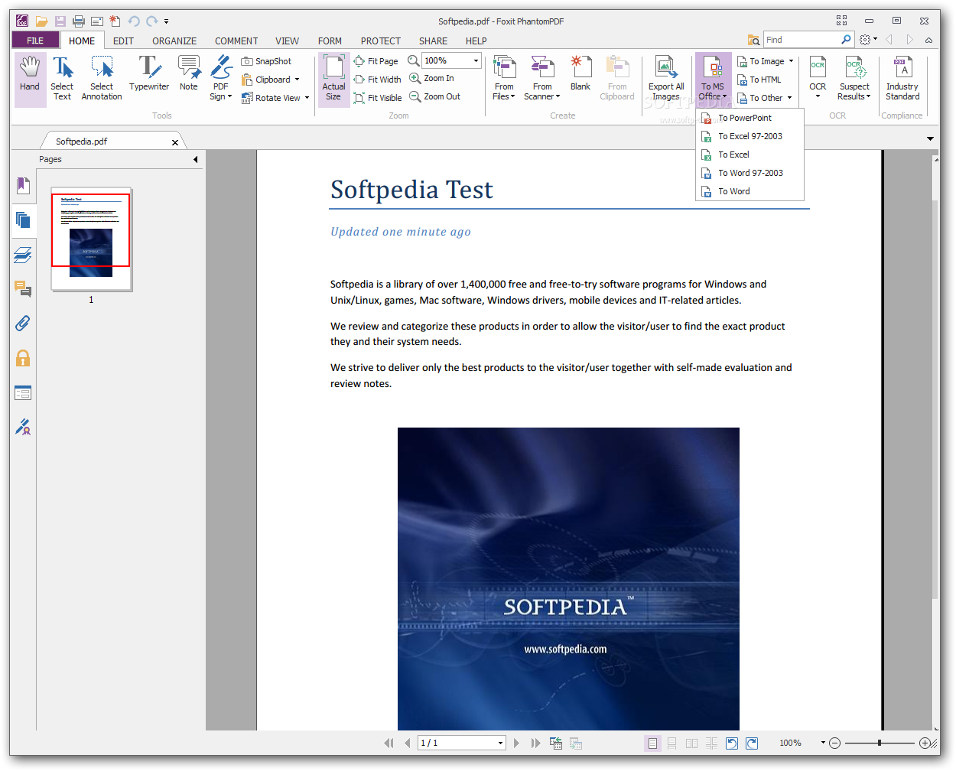This screenshot has width=956, height=771.
Task: Choose the Select Annotation tool
Action: click(102, 79)
